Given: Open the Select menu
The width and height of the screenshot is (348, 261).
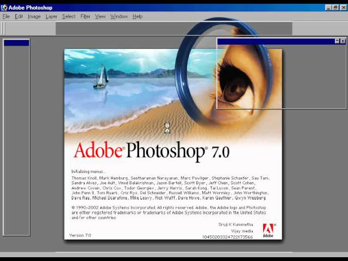Looking at the screenshot, I should [x=69, y=16].
